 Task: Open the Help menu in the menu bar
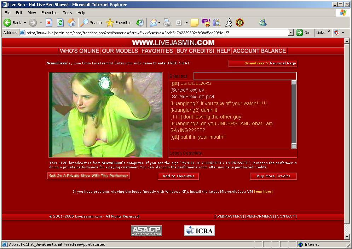pyautogui.click(x=81, y=13)
